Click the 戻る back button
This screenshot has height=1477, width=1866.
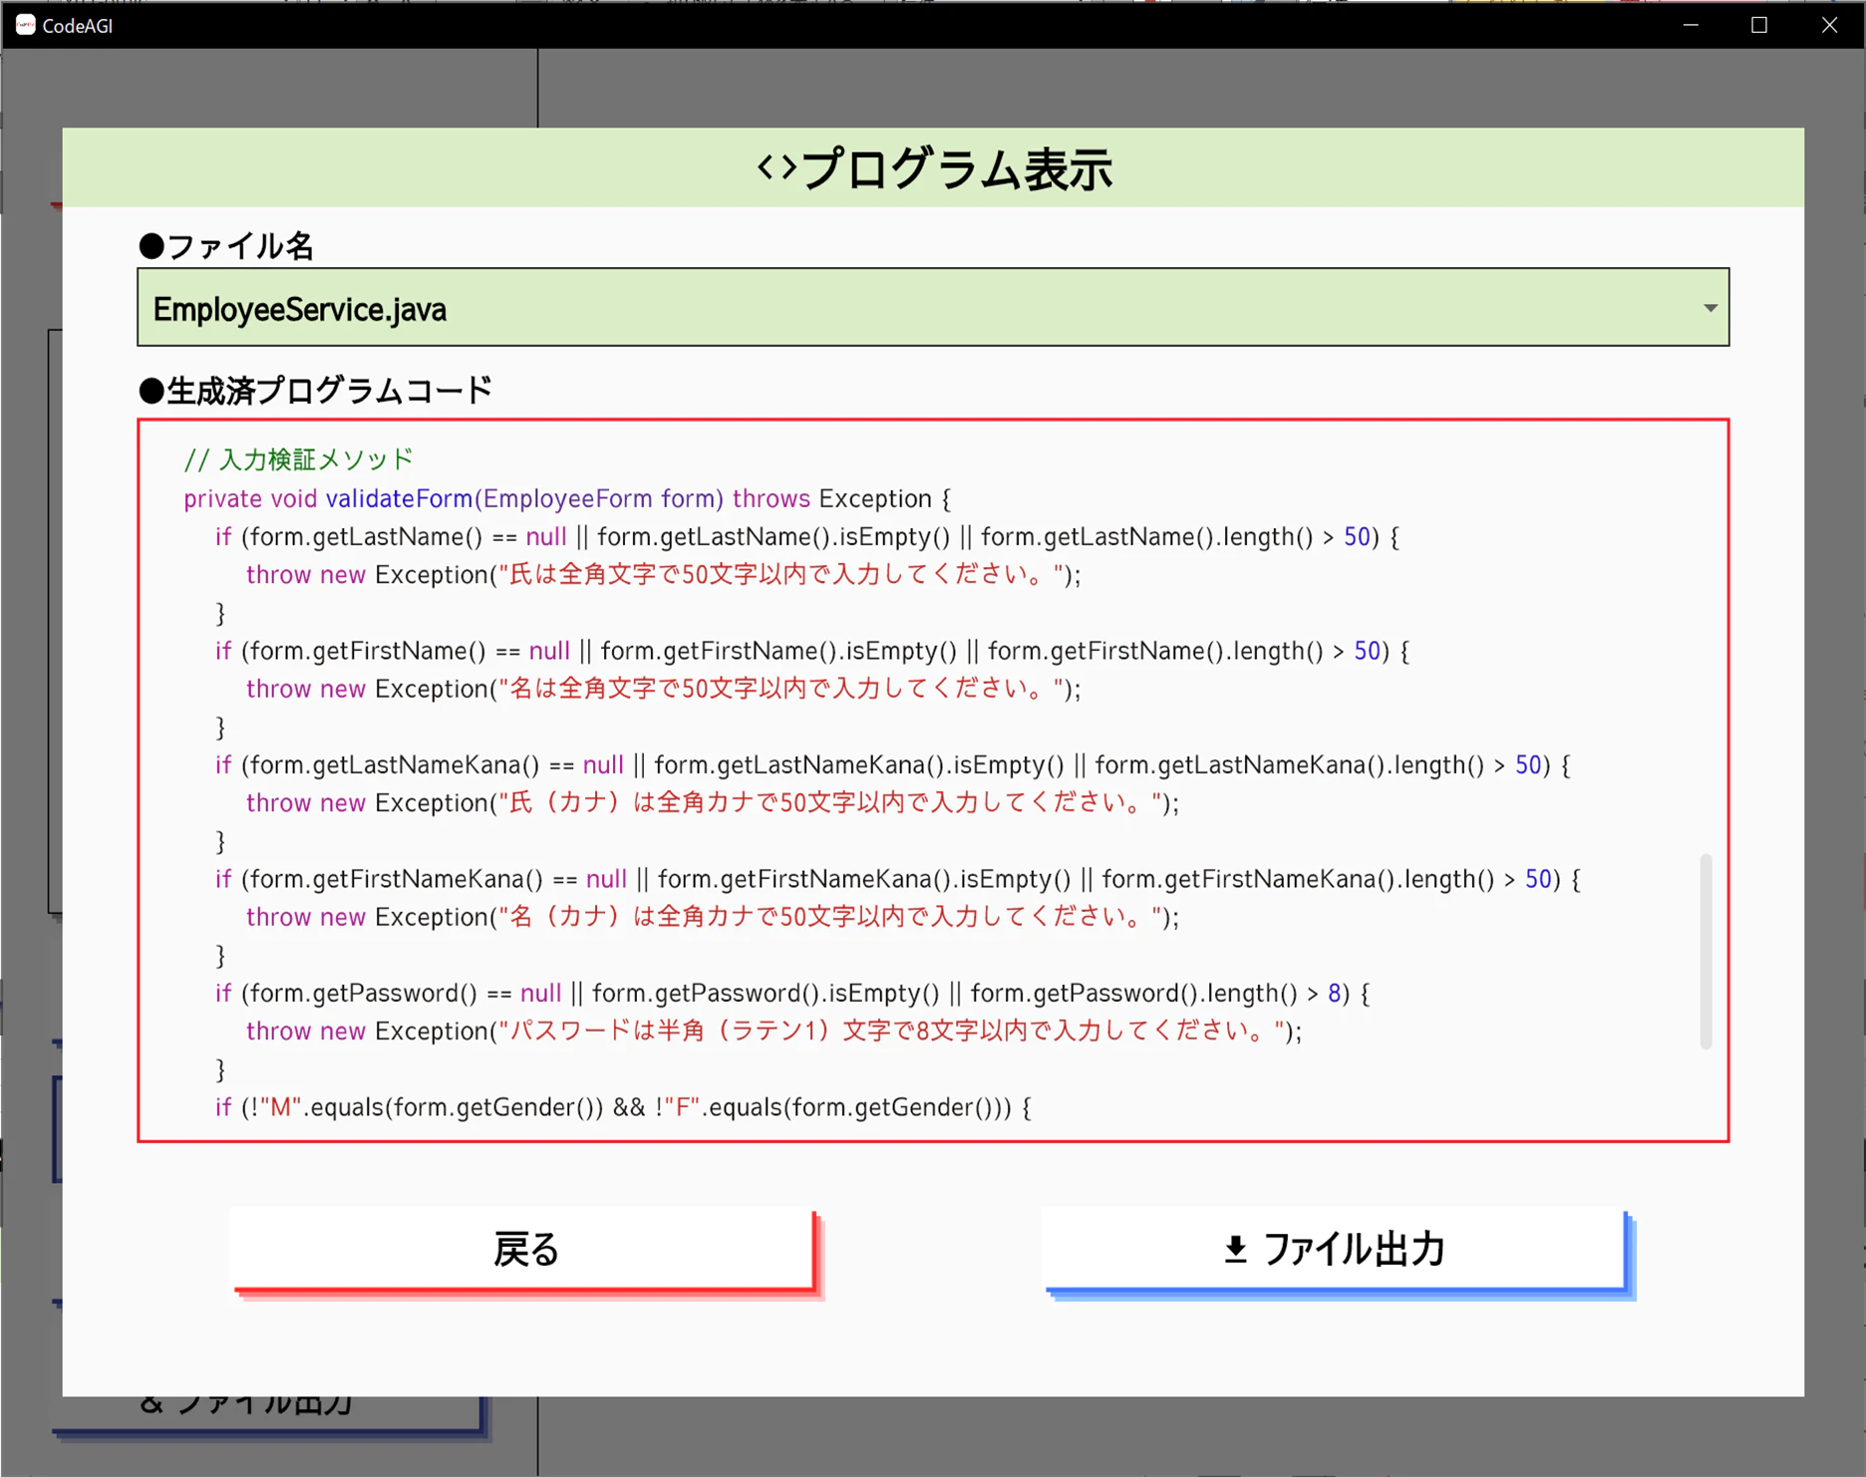[524, 1250]
